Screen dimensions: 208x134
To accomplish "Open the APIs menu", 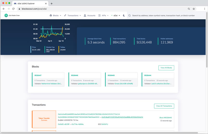I will coord(103,16).
